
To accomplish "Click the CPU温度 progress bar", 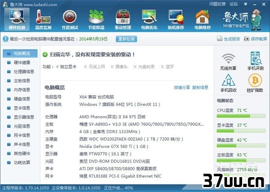I will (241, 116).
